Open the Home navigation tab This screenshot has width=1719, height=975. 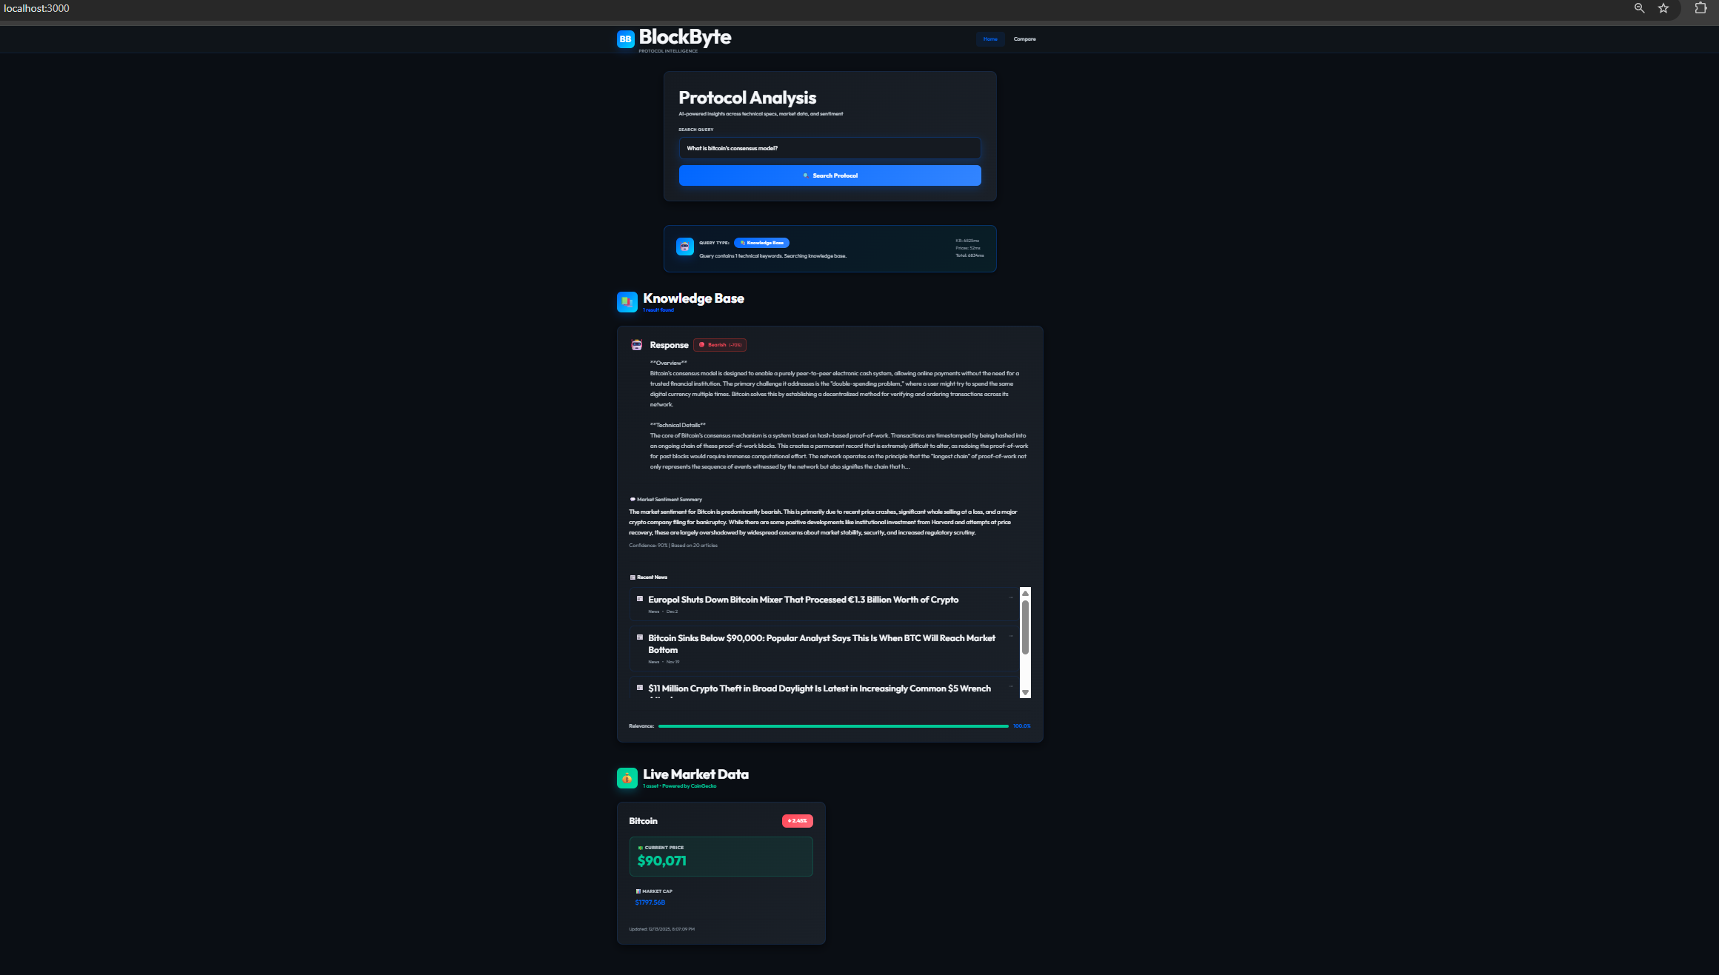click(x=990, y=39)
